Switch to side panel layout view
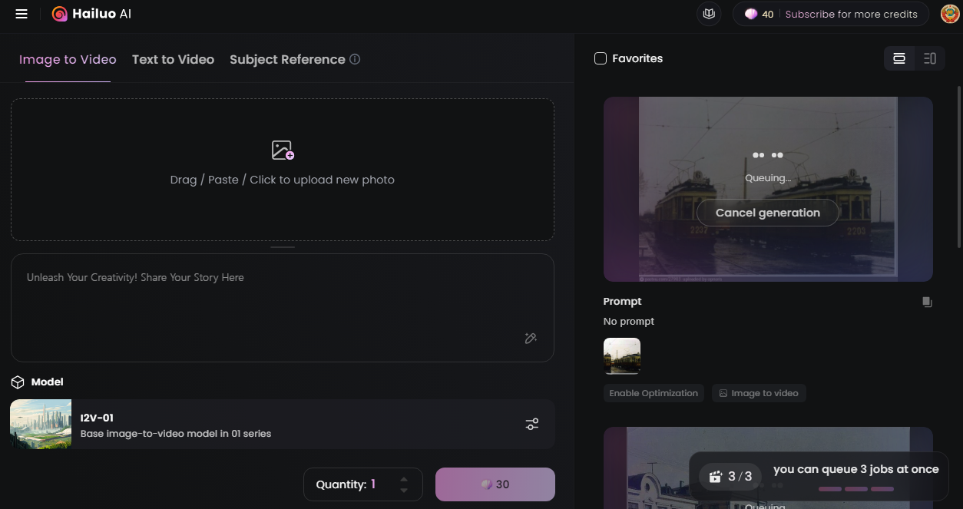 coord(929,58)
